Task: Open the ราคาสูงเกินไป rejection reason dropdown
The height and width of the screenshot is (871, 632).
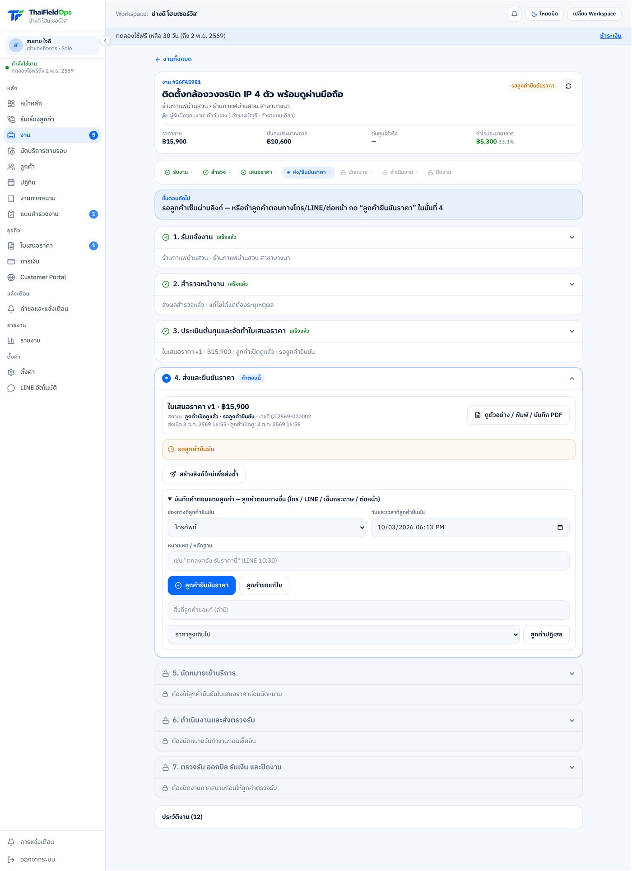Action: pos(344,635)
